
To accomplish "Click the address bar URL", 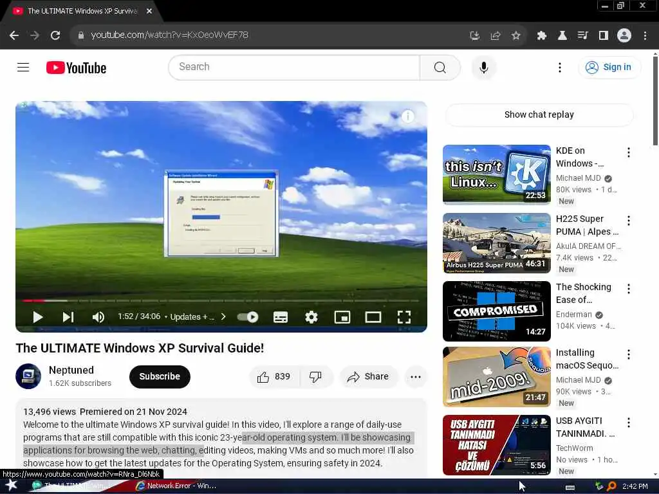I will tap(169, 35).
